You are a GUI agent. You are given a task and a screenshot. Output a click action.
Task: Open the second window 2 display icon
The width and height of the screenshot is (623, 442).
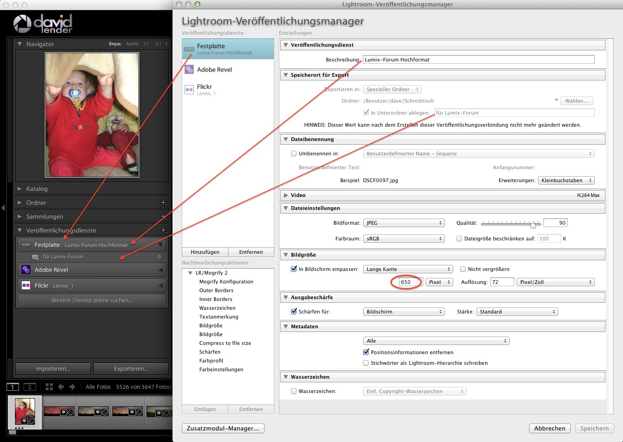click(30, 387)
